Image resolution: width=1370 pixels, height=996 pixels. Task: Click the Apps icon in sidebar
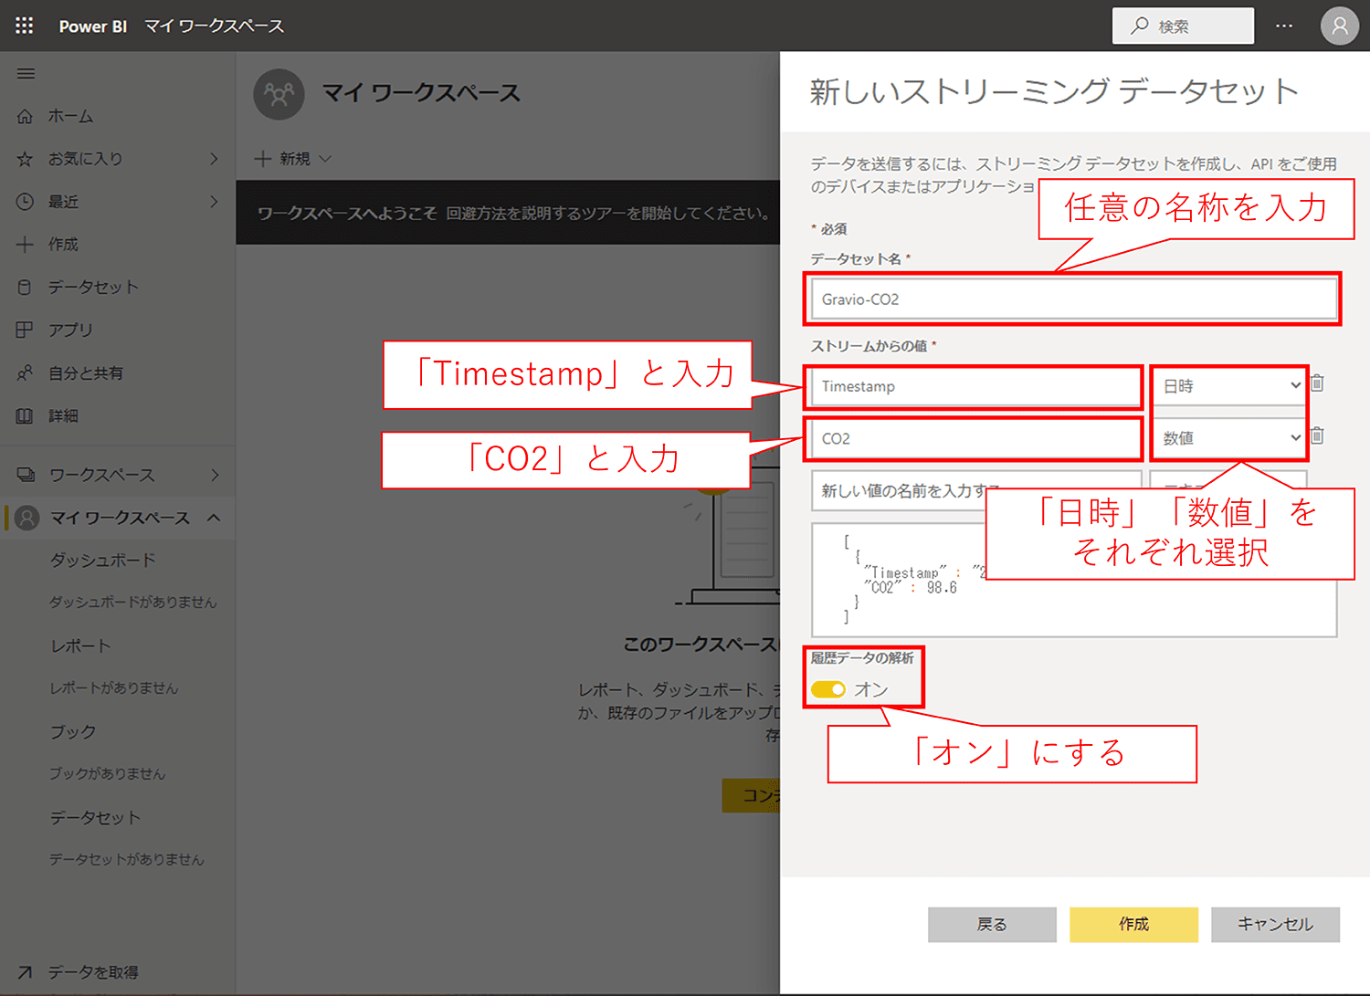point(25,330)
